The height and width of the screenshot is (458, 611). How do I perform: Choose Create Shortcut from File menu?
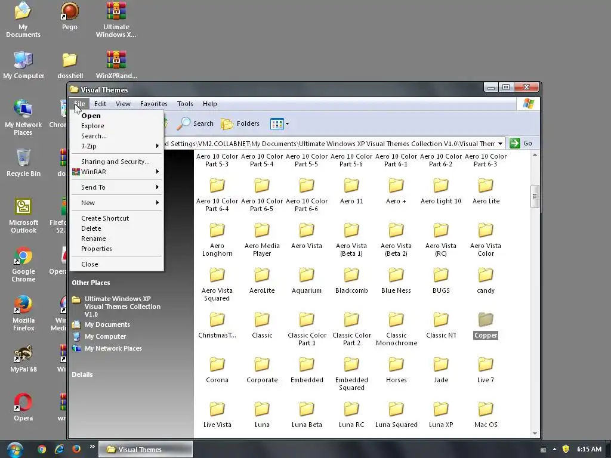coord(116,218)
